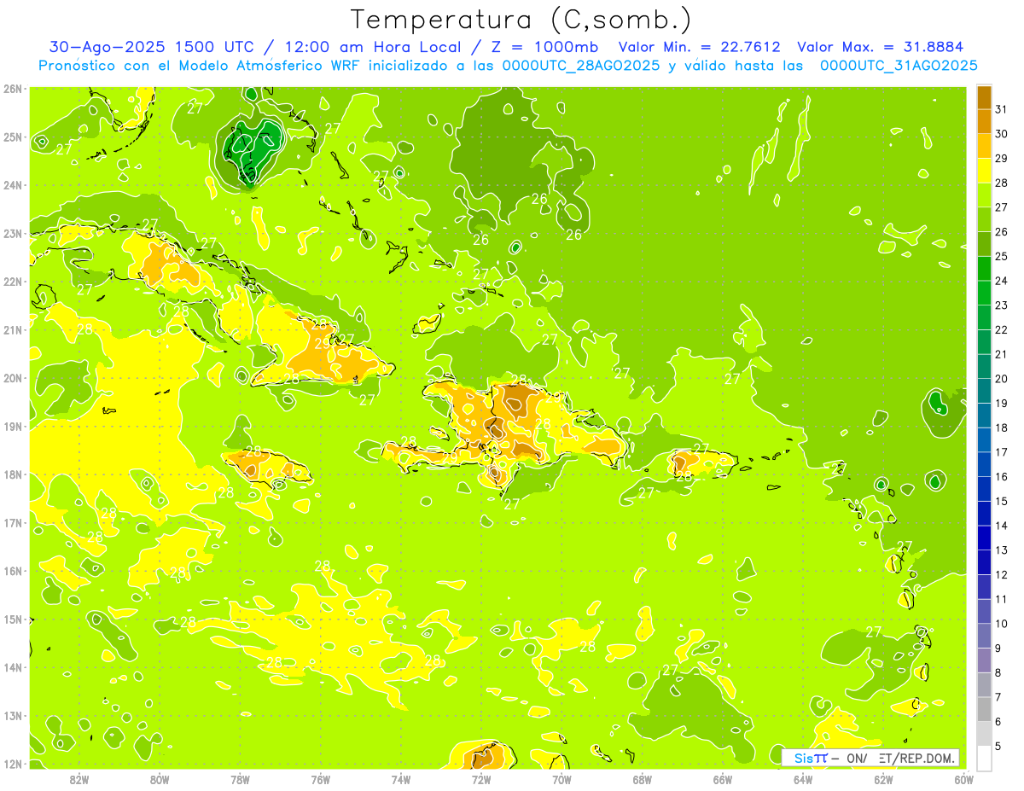Click the longitude axis label "78W"
Image resolution: width=1024 pixels, height=791 pixels.
(x=240, y=779)
